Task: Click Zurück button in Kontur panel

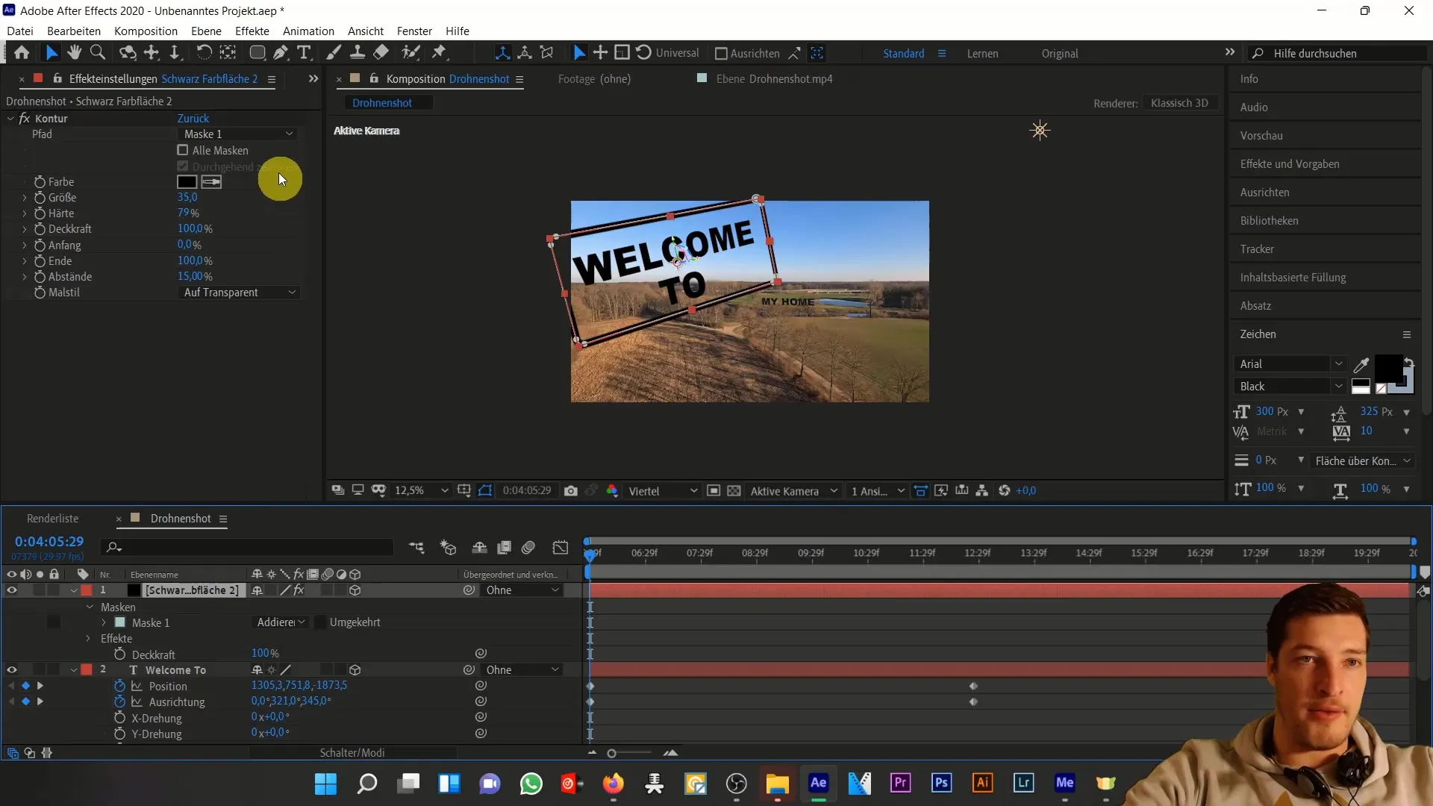Action: coord(194,118)
